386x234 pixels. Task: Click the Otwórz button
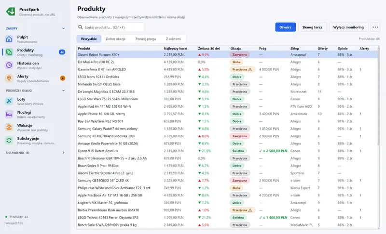285,27
